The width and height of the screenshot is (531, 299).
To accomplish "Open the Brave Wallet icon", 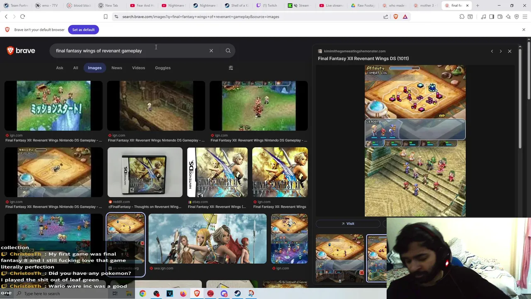I will [x=500, y=17].
